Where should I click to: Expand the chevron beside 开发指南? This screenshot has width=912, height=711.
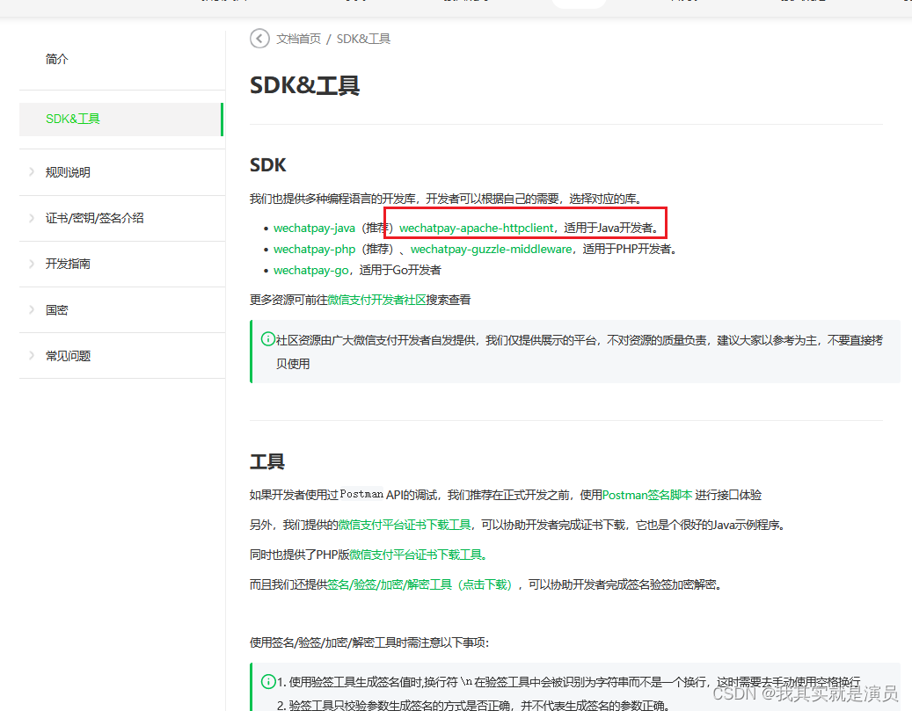tap(32, 264)
